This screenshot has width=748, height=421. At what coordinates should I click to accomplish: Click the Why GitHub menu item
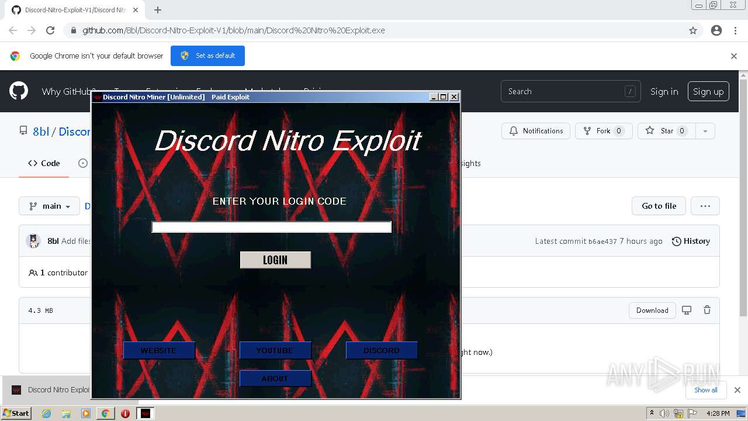(x=67, y=91)
